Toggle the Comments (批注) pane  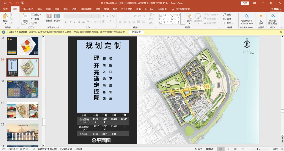pyautogui.click(x=210, y=149)
